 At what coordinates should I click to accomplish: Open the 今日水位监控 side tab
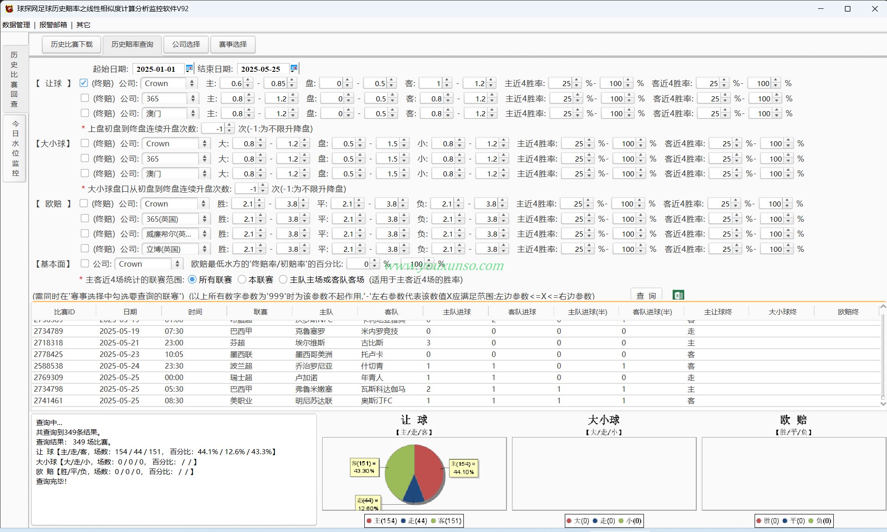15,149
